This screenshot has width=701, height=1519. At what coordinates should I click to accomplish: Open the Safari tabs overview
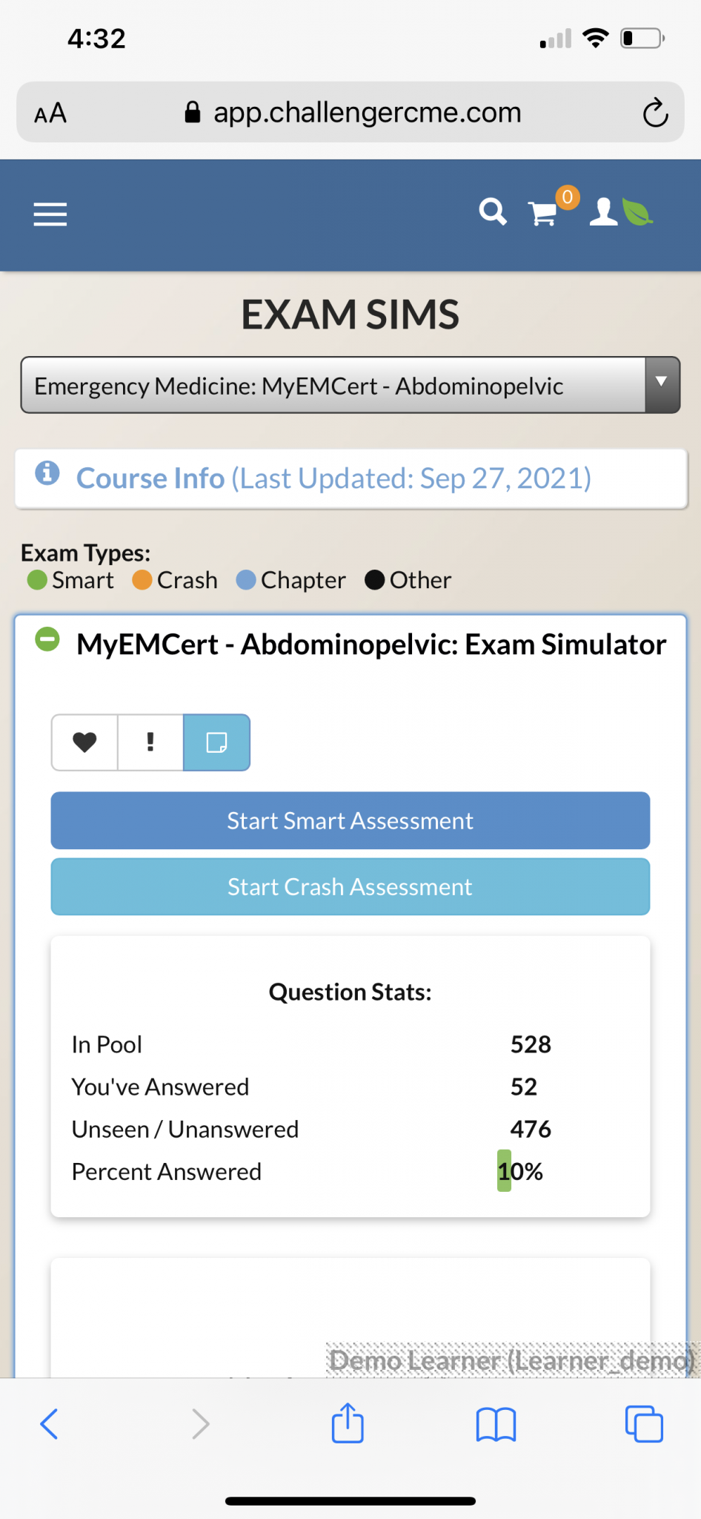point(644,1423)
